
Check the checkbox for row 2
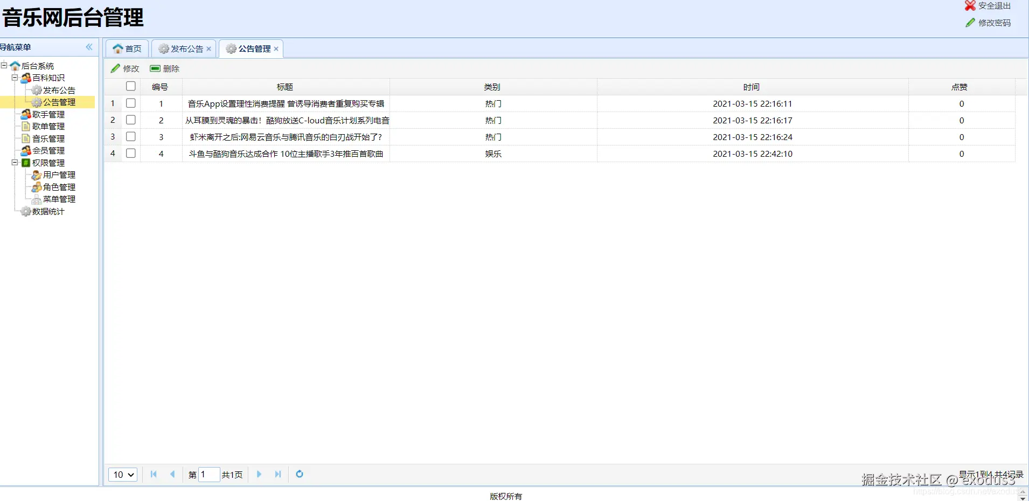pyautogui.click(x=130, y=120)
